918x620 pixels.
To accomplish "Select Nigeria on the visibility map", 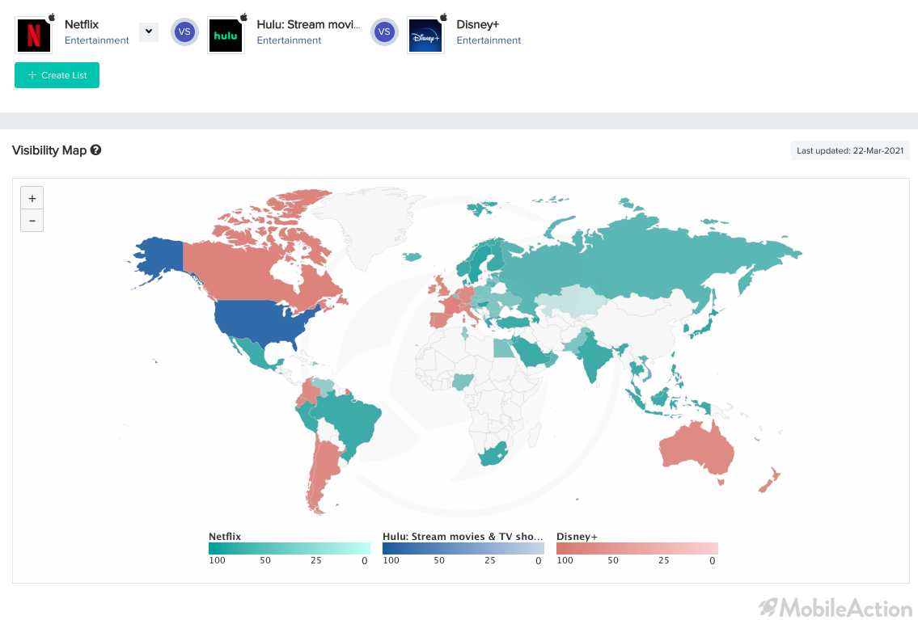I will click(x=463, y=382).
